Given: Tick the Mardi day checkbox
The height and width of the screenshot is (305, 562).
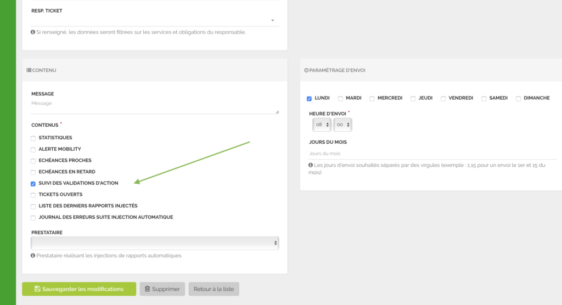Looking at the screenshot, I should (x=340, y=99).
